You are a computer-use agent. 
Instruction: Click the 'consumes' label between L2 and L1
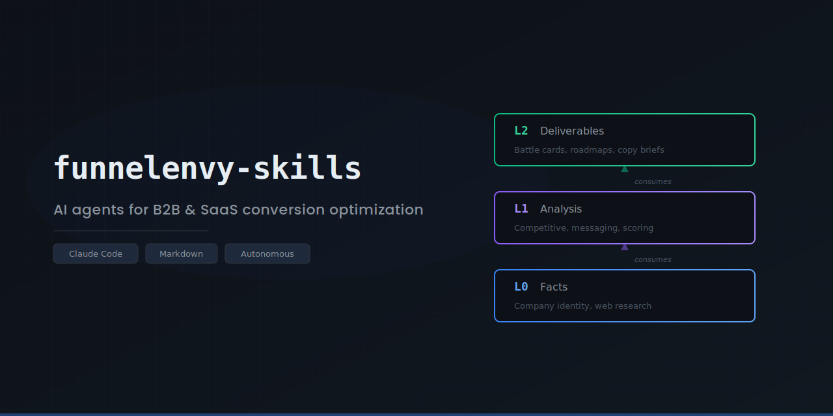coord(653,181)
